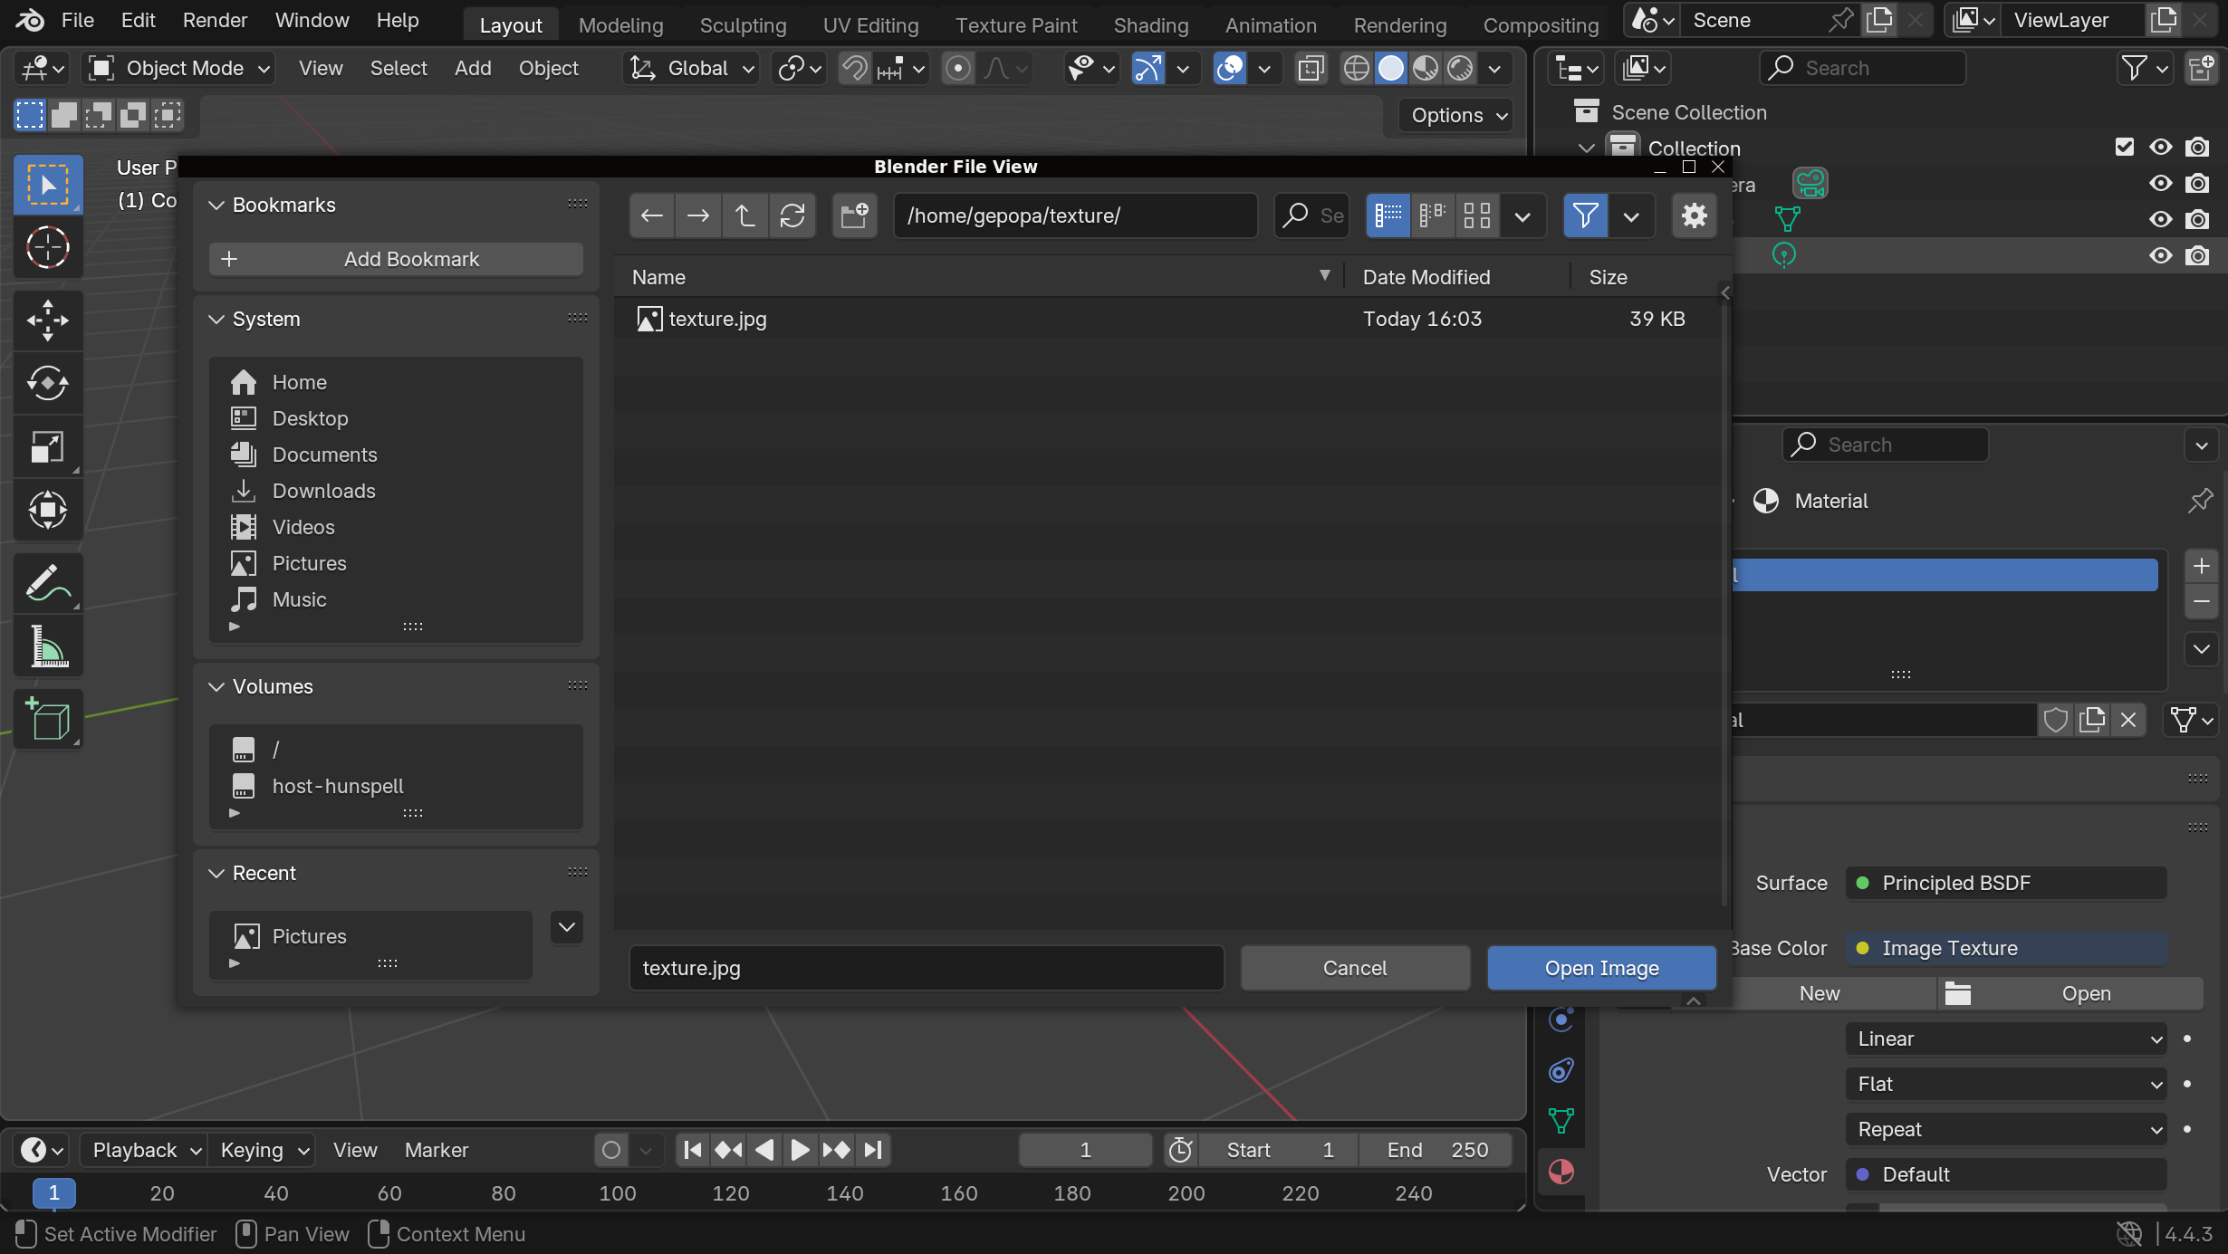Open the Render menu
2228x1254 pixels.
click(x=215, y=20)
